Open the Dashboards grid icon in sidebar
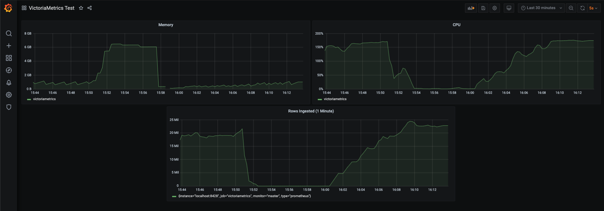The image size is (604, 211). pos(9,58)
